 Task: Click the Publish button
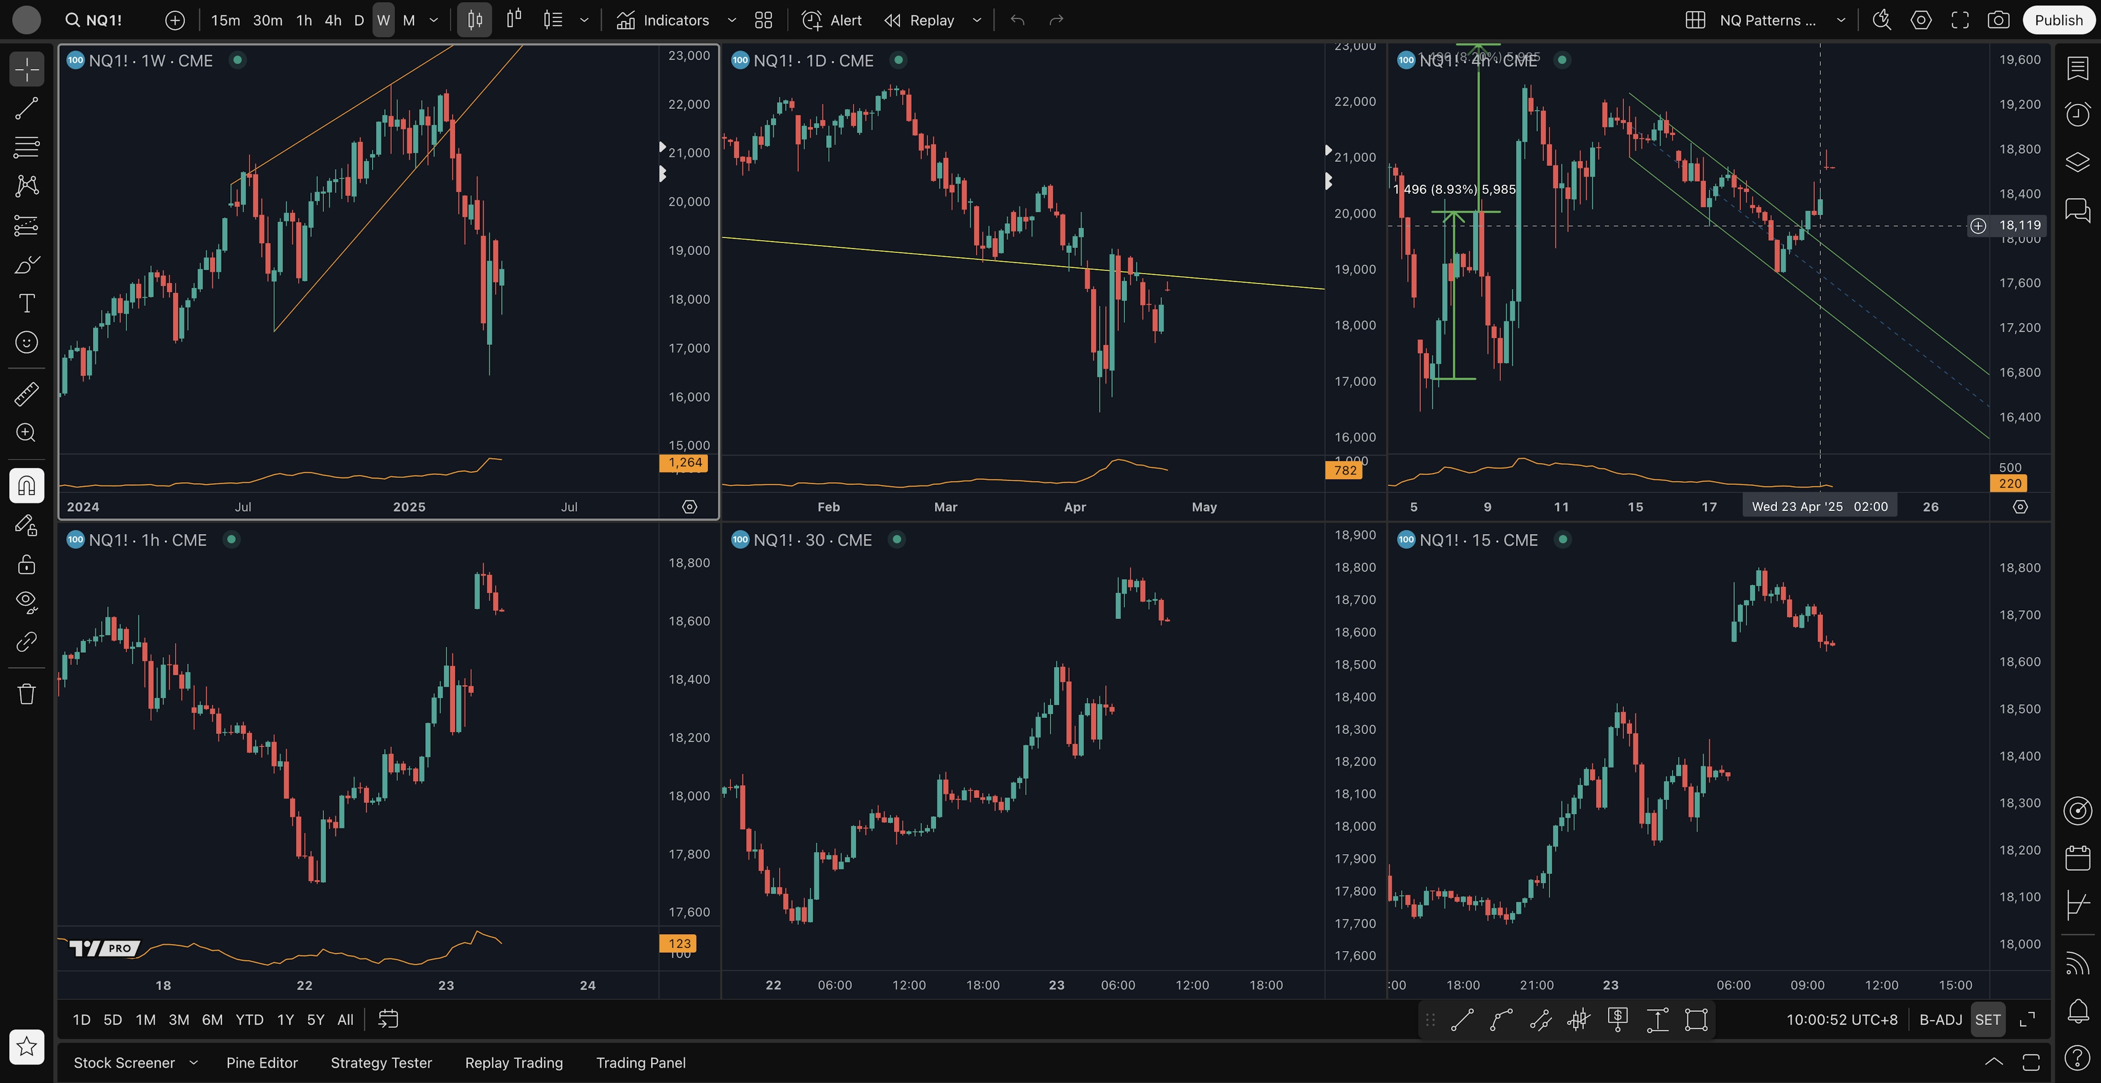tap(2058, 20)
